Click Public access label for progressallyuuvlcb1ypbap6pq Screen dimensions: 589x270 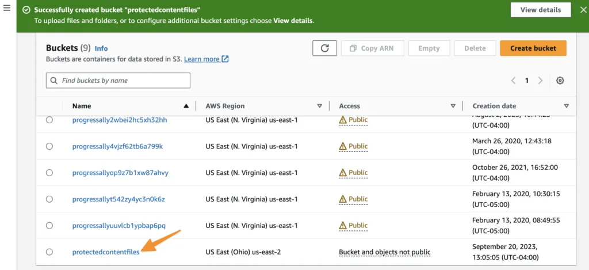pyautogui.click(x=354, y=225)
